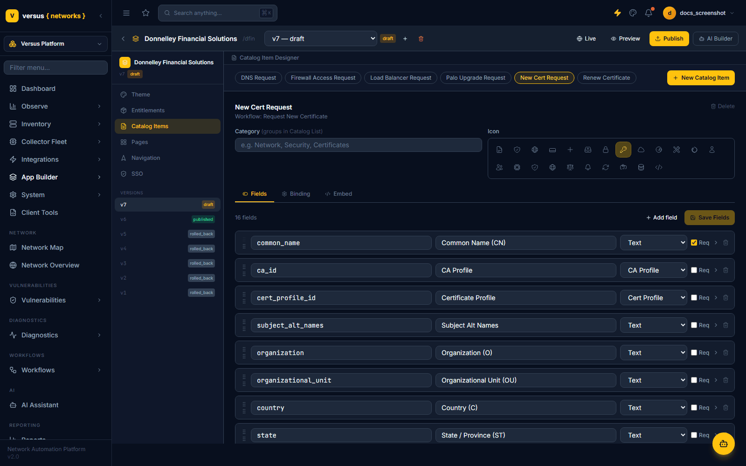This screenshot has width=746, height=466.
Task: Select the wrench tools icon
Action: pos(677,150)
